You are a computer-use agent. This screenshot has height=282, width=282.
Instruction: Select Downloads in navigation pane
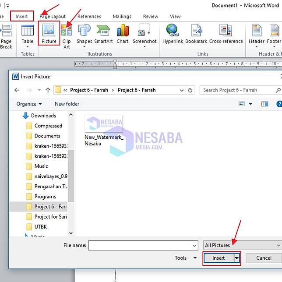pyautogui.click(x=39, y=116)
